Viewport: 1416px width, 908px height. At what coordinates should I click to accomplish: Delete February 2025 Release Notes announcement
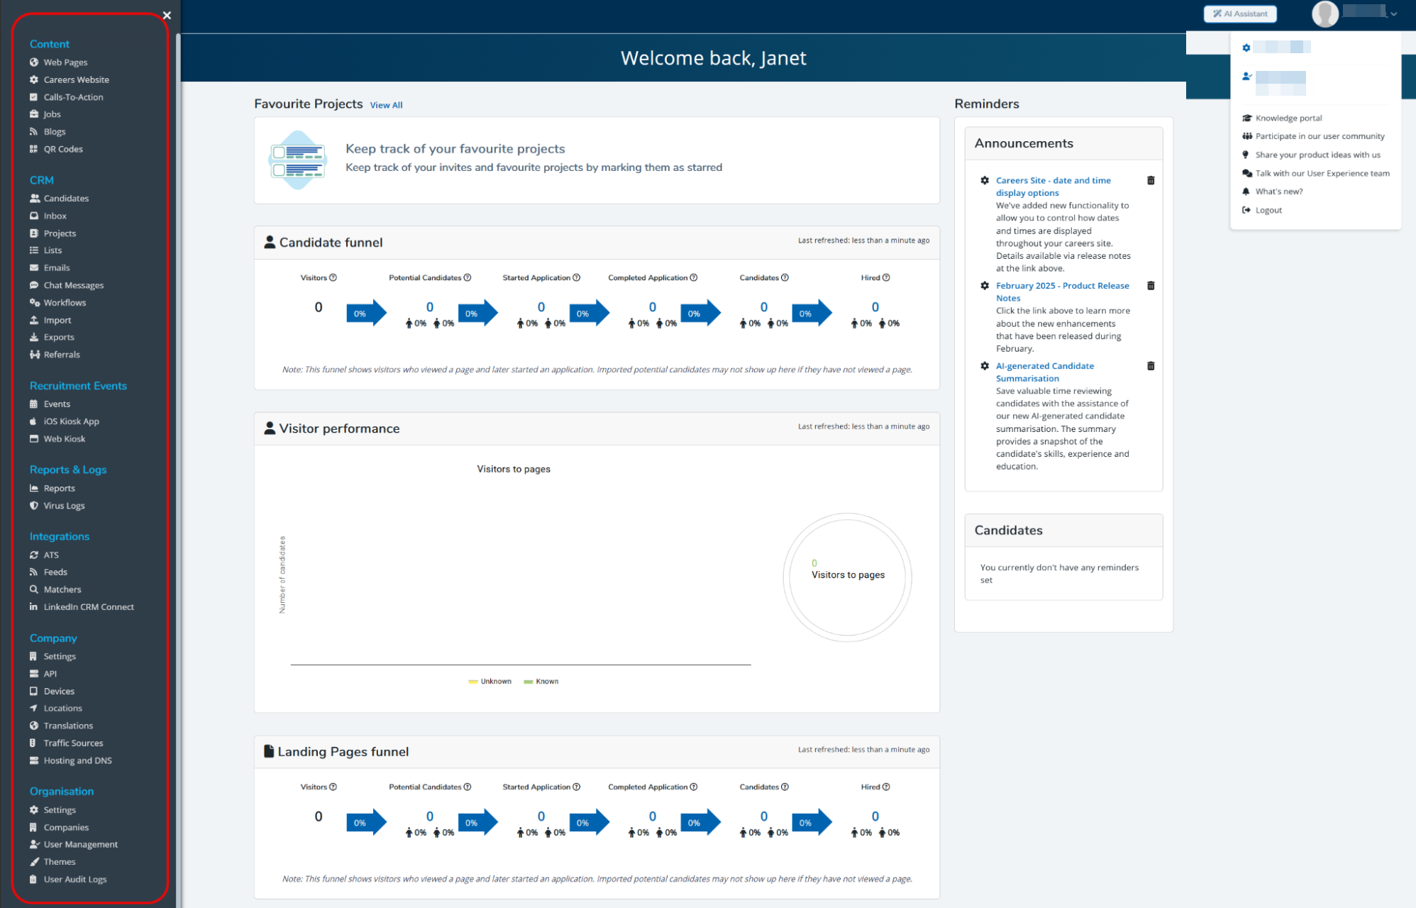click(x=1151, y=286)
